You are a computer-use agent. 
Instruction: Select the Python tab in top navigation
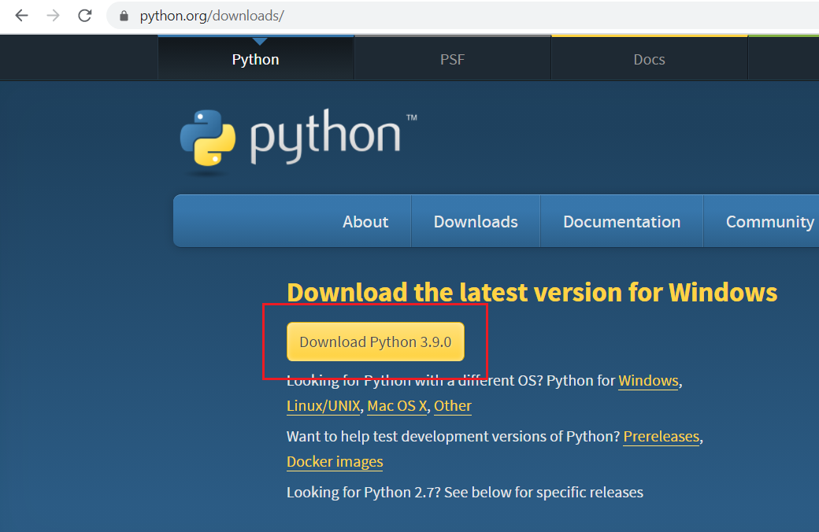[255, 59]
